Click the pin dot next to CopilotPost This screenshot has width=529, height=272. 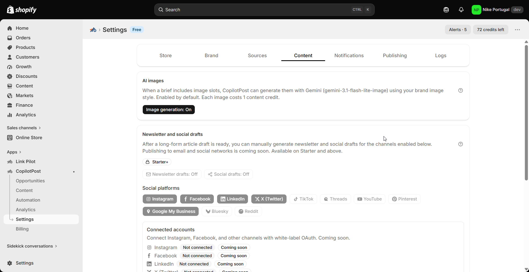(x=74, y=172)
